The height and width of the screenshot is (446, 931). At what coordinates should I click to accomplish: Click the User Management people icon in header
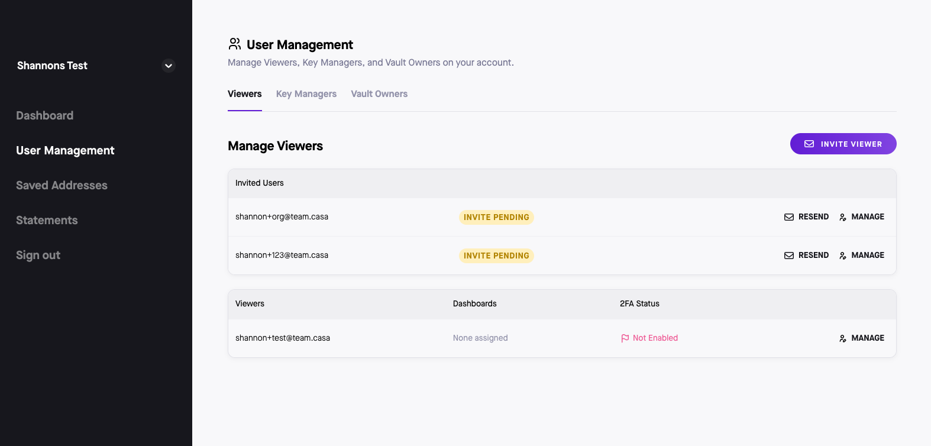(234, 44)
